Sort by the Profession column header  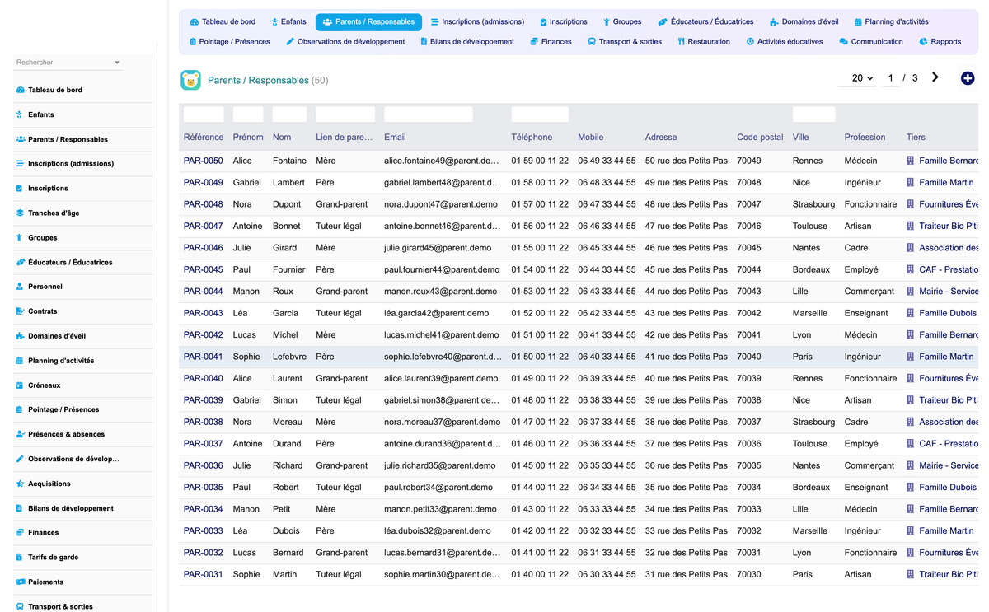click(x=865, y=137)
